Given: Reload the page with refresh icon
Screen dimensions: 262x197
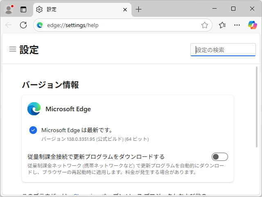Looking at the screenshot, I should (23, 25).
